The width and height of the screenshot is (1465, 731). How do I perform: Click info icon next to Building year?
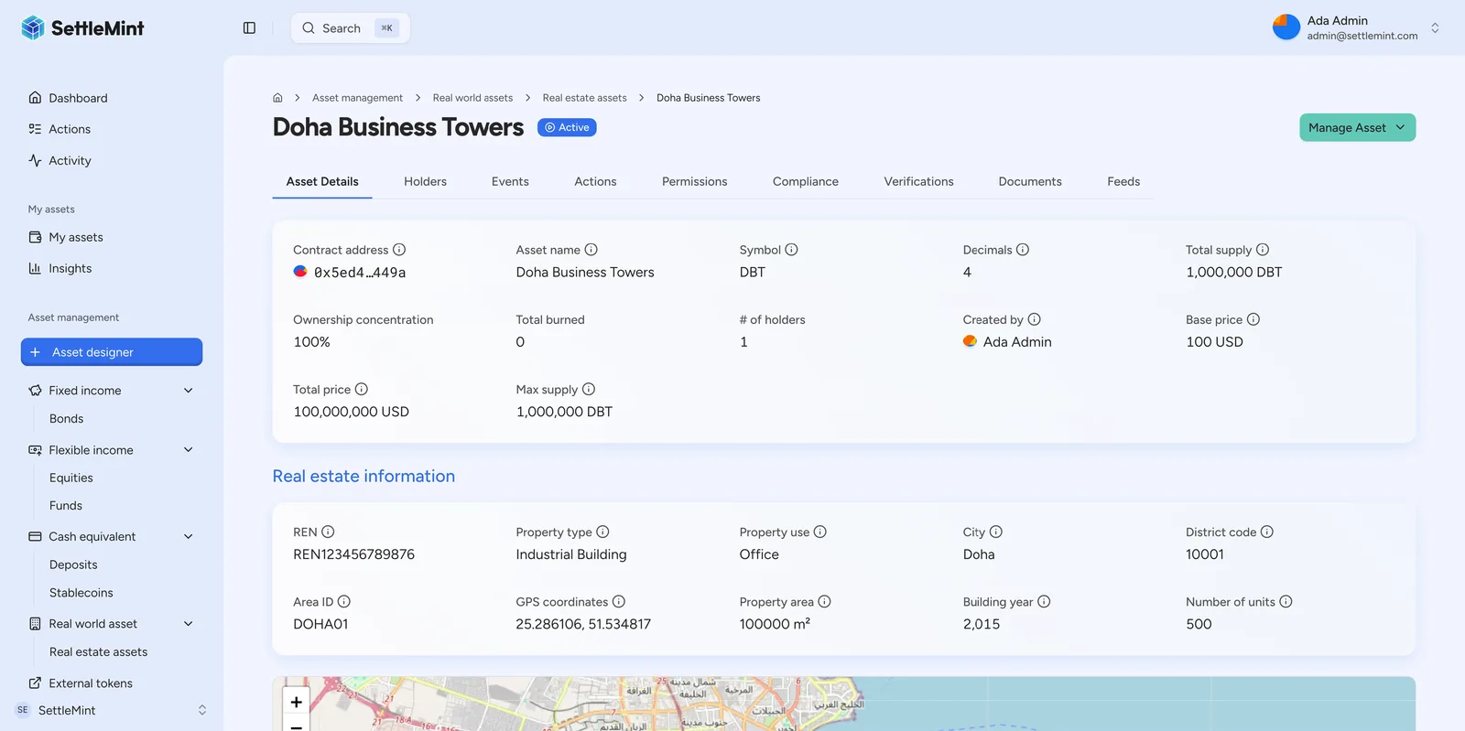(1044, 601)
